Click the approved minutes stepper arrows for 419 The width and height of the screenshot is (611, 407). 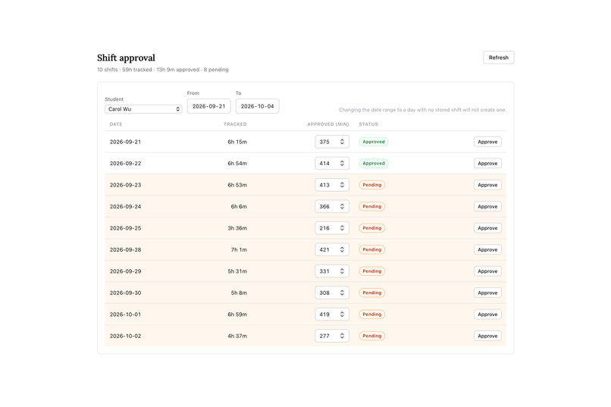point(342,315)
